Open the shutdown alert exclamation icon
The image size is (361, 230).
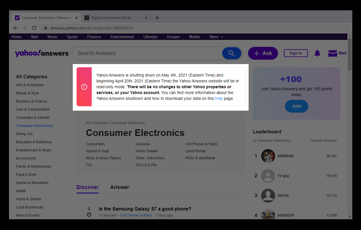pos(84,86)
